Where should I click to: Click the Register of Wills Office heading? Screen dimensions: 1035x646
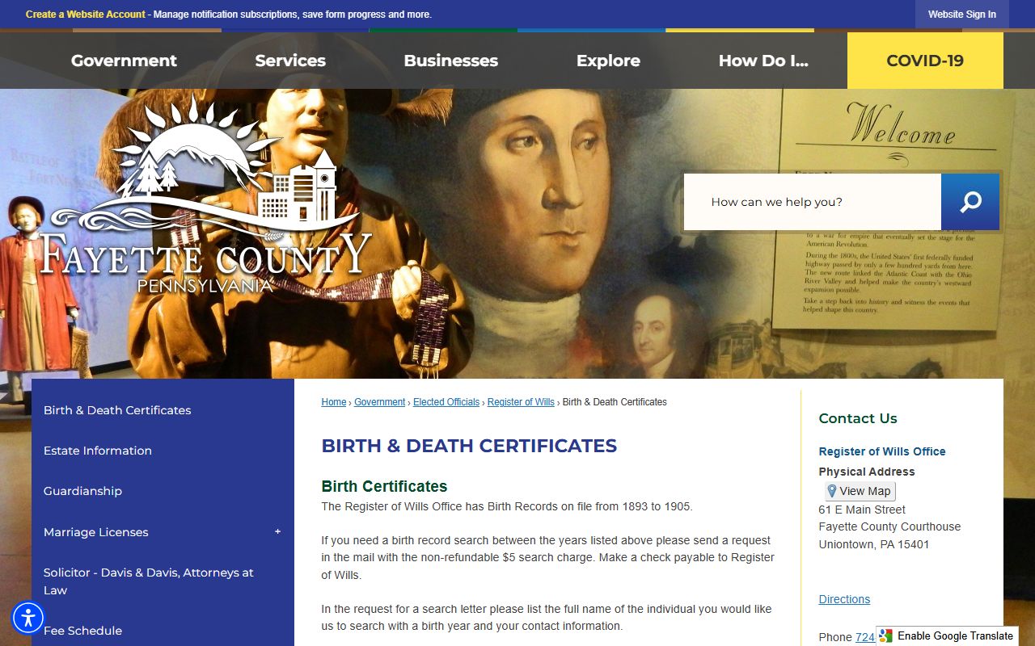pyautogui.click(x=882, y=451)
